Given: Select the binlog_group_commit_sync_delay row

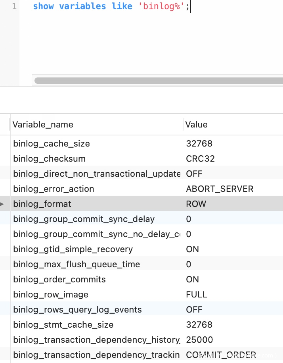Looking at the screenshot, I should click(x=84, y=219).
